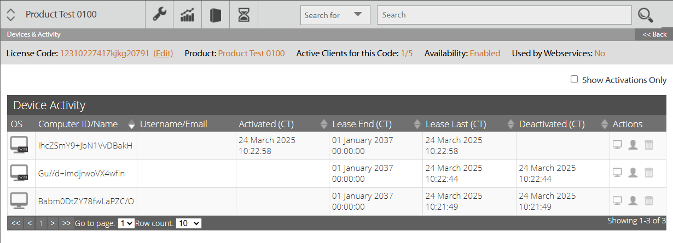The width and height of the screenshot is (673, 243).
Task: Click Active Clients value 1/5
Action: [x=407, y=54]
